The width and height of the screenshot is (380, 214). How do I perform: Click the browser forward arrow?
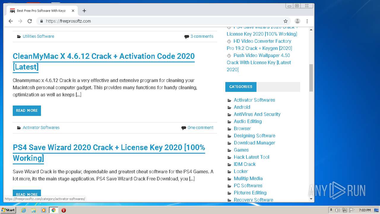coord(20,21)
